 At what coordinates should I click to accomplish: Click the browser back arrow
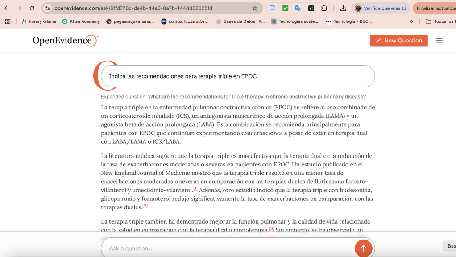(x=7, y=8)
